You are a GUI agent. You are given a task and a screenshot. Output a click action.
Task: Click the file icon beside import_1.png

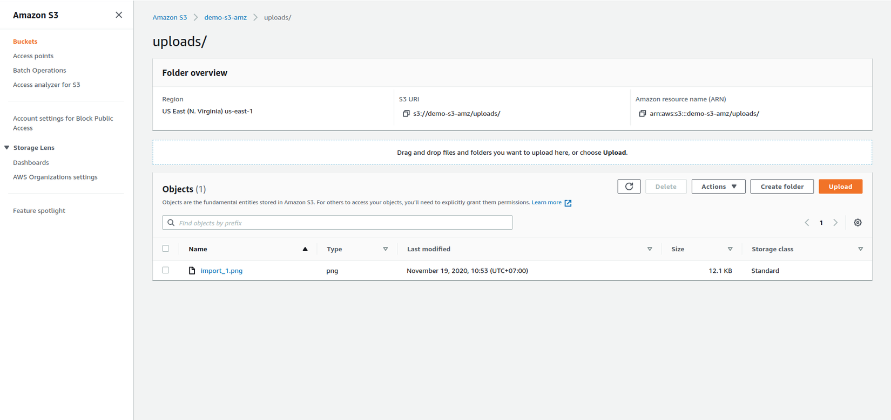(192, 271)
